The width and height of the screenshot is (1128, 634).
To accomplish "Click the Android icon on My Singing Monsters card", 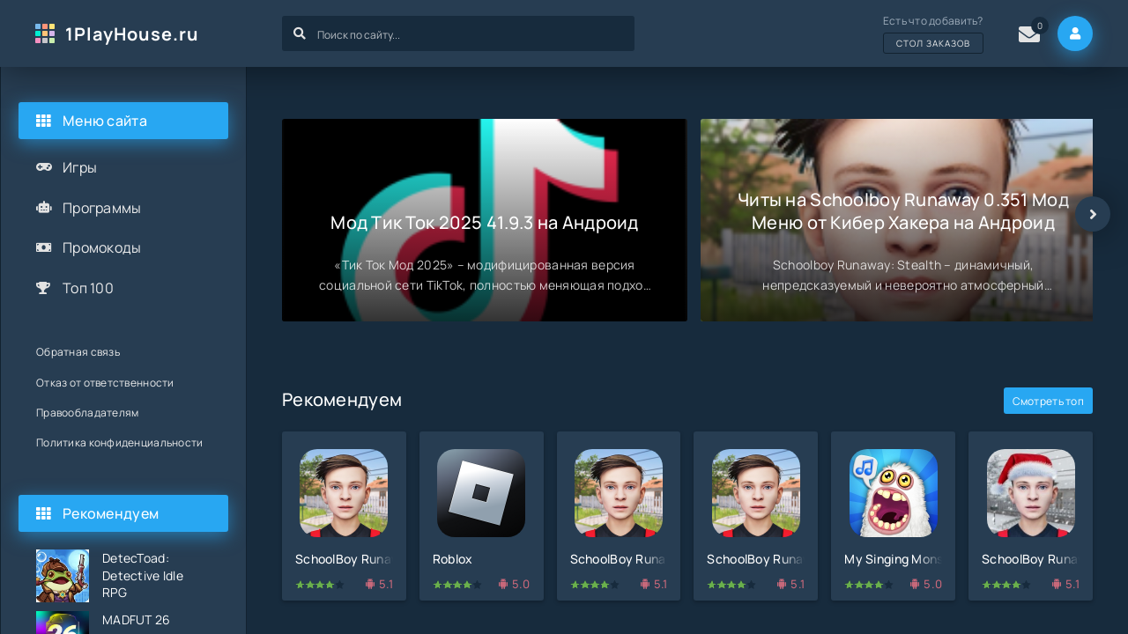I will tap(915, 584).
